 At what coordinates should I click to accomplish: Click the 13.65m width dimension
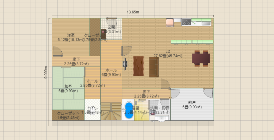(x=133, y=12)
